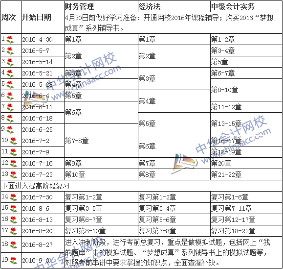Image resolution: width=283 pixels, height=269 pixels.
Task: Click the date 2016-5-14
Action: pos(37,62)
